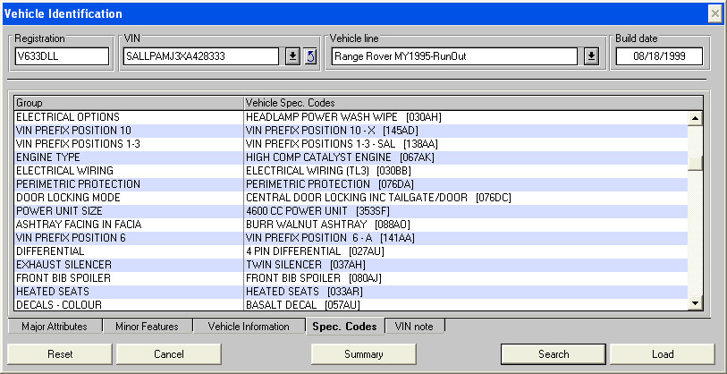This screenshot has width=727, height=374.
Task: Click the Cancel button
Action: click(x=169, y=354)
